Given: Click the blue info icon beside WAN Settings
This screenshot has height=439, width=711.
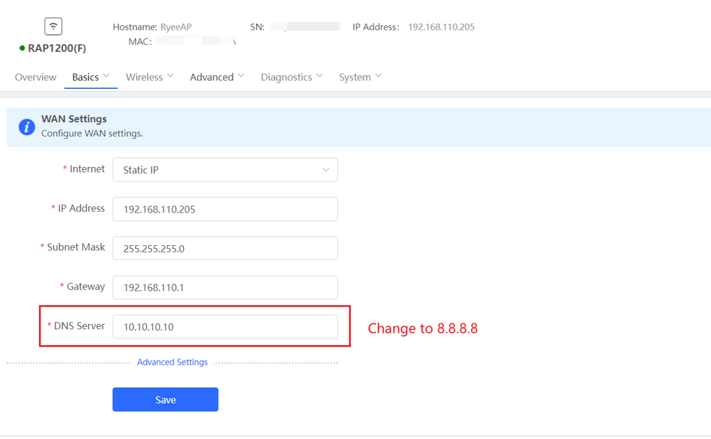Looking at the screenshot, I should pyautogui.click(x=27, y=127).
